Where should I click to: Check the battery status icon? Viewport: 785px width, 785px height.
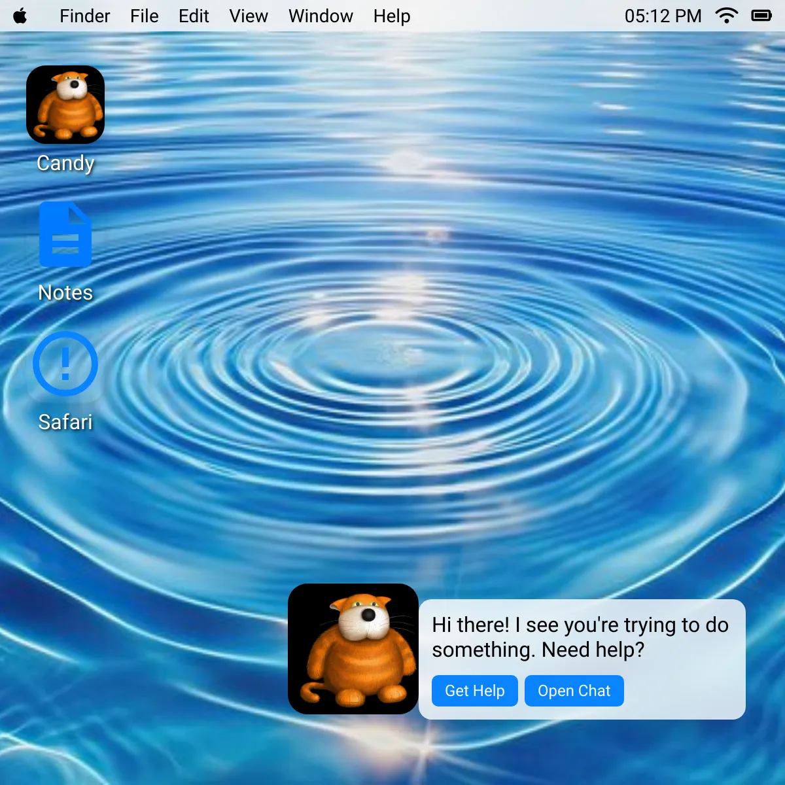pos(761,16)
